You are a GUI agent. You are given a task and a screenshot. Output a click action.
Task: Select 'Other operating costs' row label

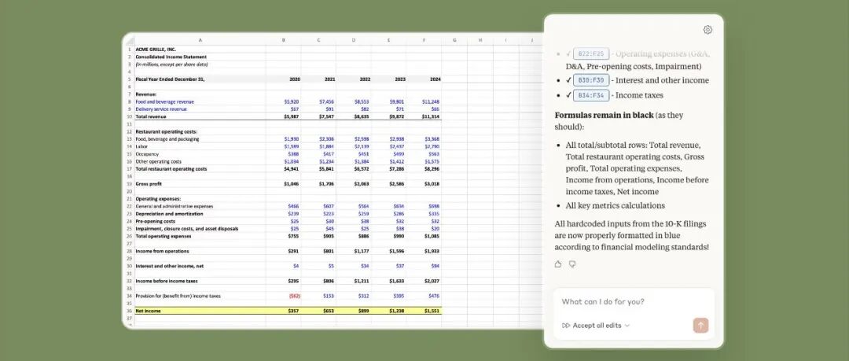200,161
